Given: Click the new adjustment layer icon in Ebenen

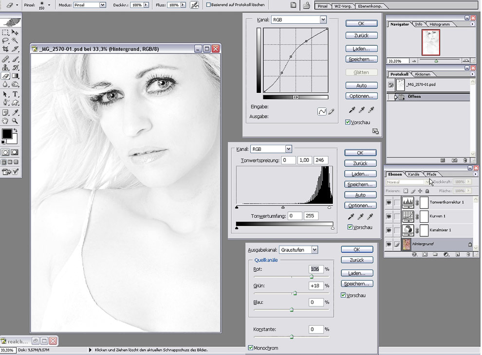Looking at the screenshot, I should click(446, 254).
